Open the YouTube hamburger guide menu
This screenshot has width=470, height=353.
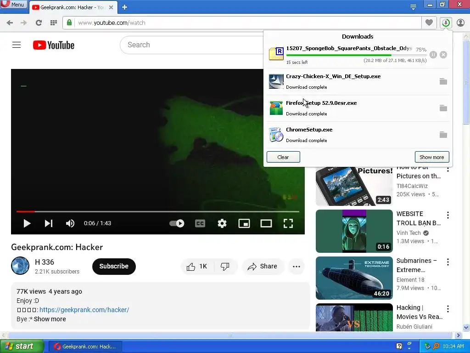[17, 45]
